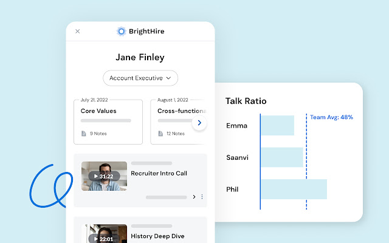
Task: Click the Core Values progress bar
Action: coord(106,121)
